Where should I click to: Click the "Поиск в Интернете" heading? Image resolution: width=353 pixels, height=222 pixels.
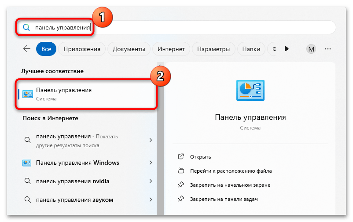pyautogui.click(x=50, y=118)
